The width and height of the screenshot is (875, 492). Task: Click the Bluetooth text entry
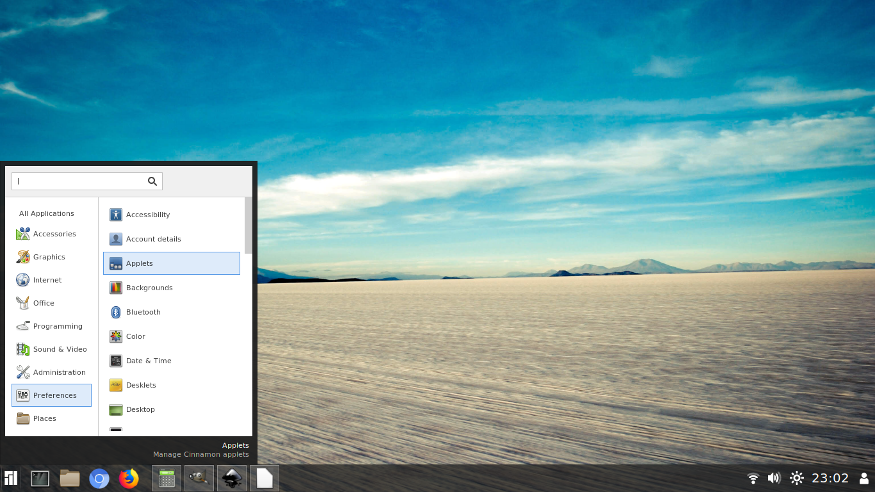coord(143,312)
